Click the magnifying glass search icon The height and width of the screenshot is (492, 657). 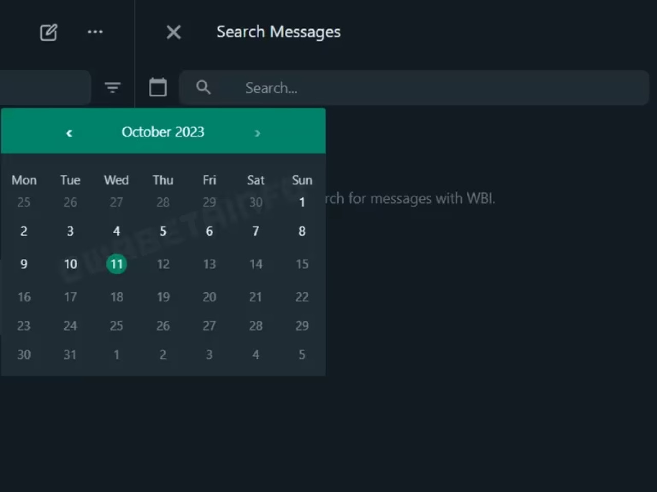click(203, 87)
